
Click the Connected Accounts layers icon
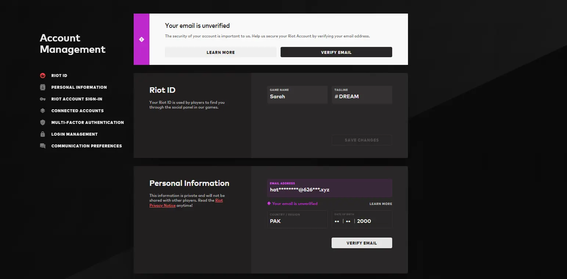pyautogui.click(x=43, y=111)
